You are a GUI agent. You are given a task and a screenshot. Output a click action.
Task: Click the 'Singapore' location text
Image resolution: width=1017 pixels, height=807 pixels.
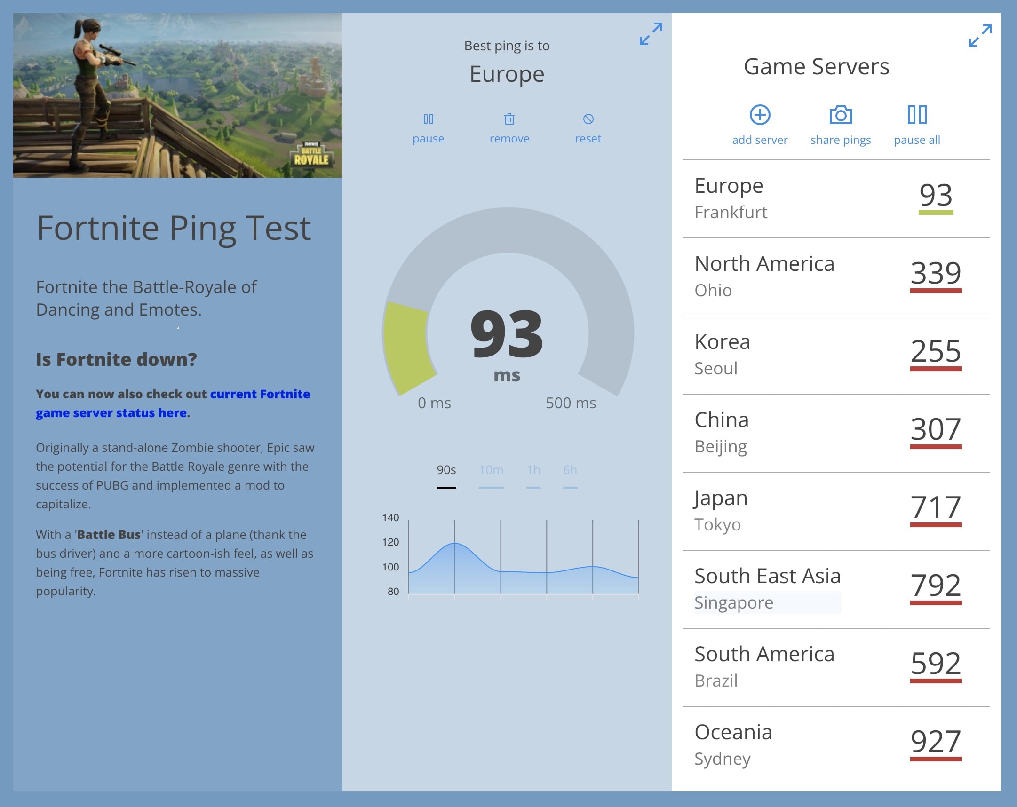(734, 603)
